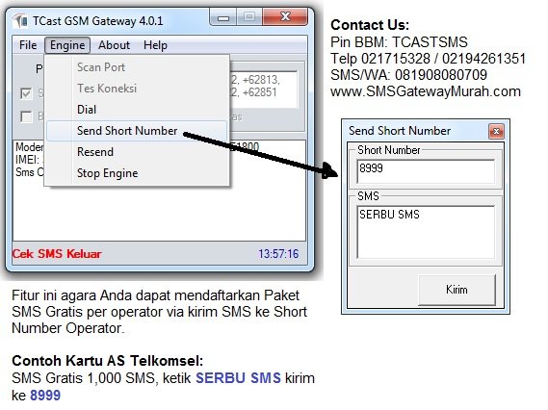Image resolution: width=548 pixels, height=410 pixels.
Task: Click into the SMS text area
Action: tap(426, 232)
